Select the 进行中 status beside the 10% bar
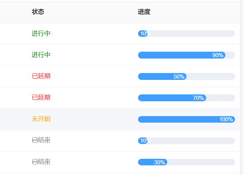This screenshot has height=175, width=244. [41, 33]
